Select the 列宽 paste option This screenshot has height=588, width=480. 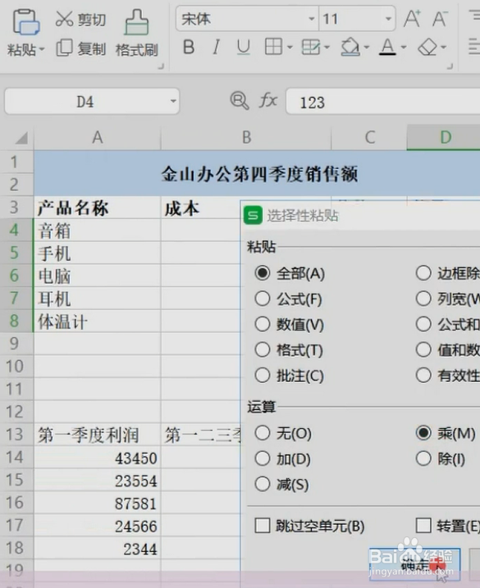[x=423, y=299]
